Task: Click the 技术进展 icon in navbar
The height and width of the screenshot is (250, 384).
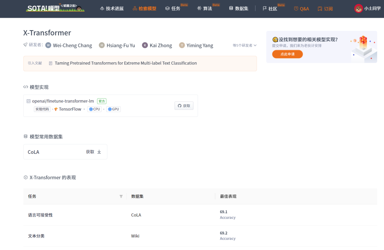Action: (x=102, y=9)
